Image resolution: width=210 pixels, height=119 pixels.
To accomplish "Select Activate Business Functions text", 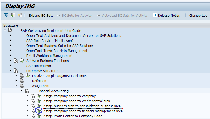I will (47, 61).
